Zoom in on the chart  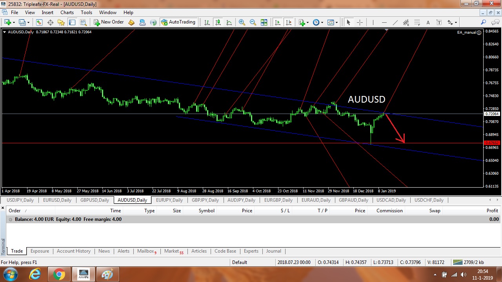(x=242, y=22)
